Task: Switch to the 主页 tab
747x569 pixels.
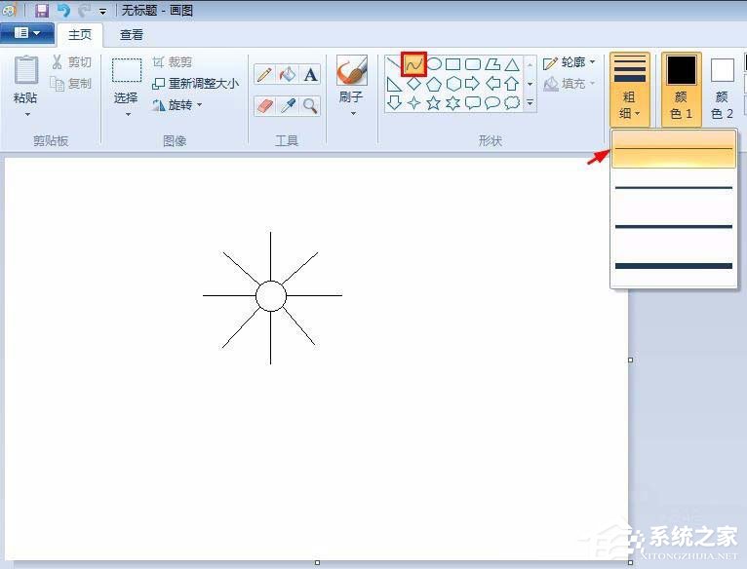Action: [x=80, y=35]
